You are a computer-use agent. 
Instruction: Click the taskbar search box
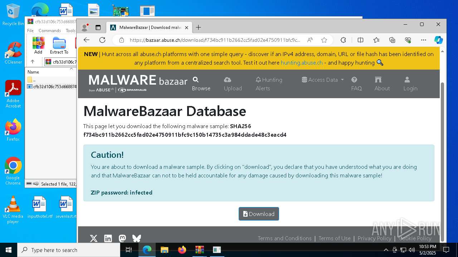[69, 250]
